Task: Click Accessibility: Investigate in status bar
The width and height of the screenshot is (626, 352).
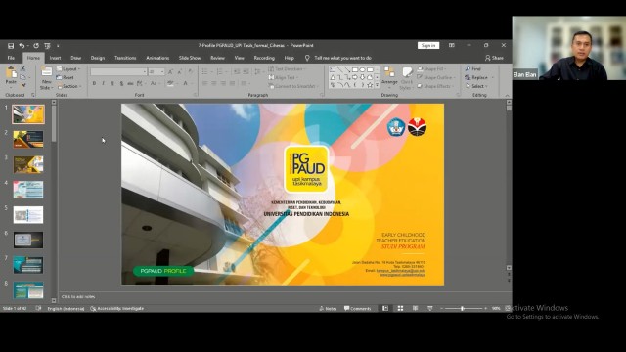Action: (117, 309)
